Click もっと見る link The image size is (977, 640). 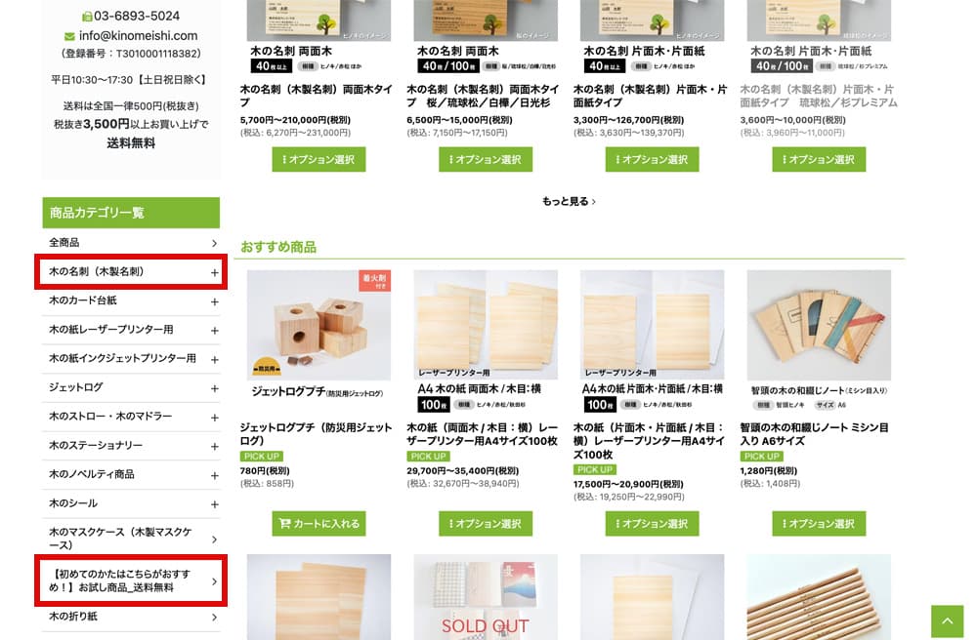point(569,202)
